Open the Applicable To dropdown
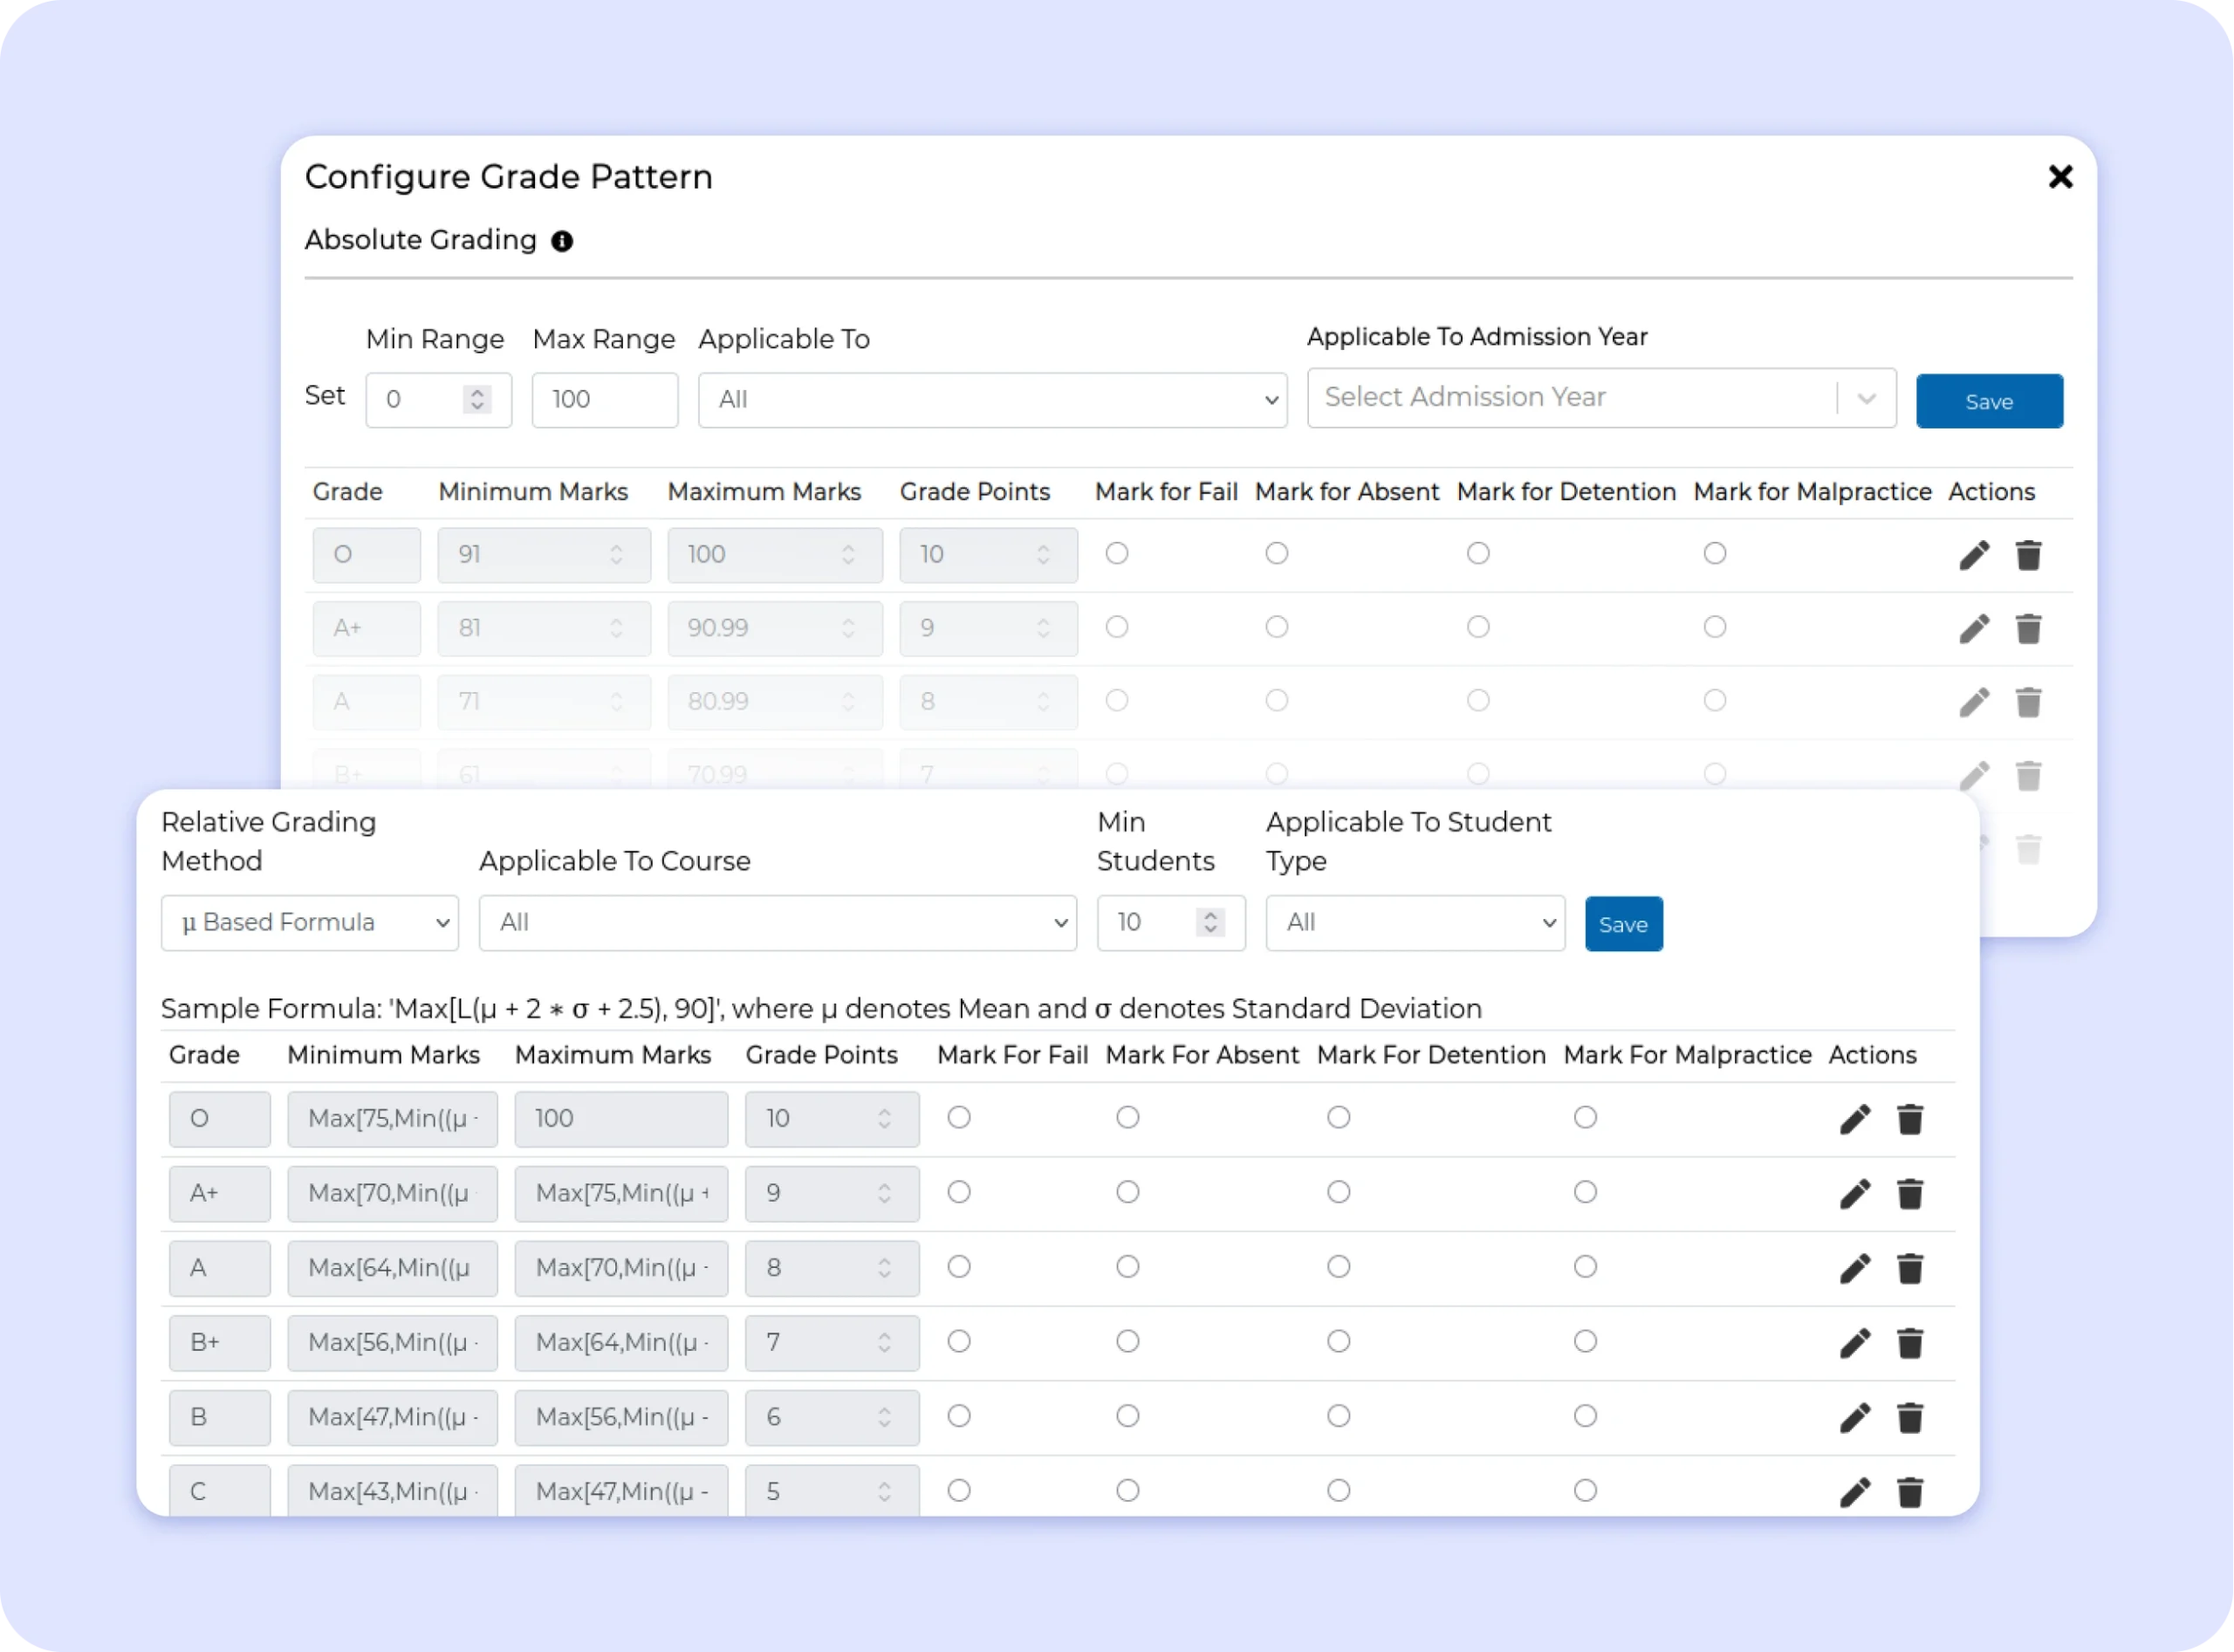This screenshot has height=1652, width=2234. tap(992, 400)
